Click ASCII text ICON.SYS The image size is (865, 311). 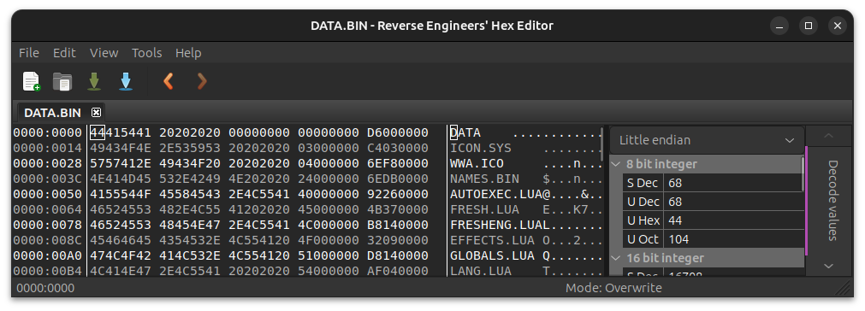point(481,148)
